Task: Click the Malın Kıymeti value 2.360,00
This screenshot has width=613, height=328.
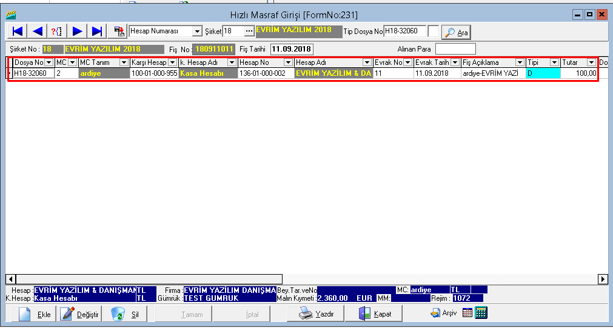Action: tap(333, 298)
